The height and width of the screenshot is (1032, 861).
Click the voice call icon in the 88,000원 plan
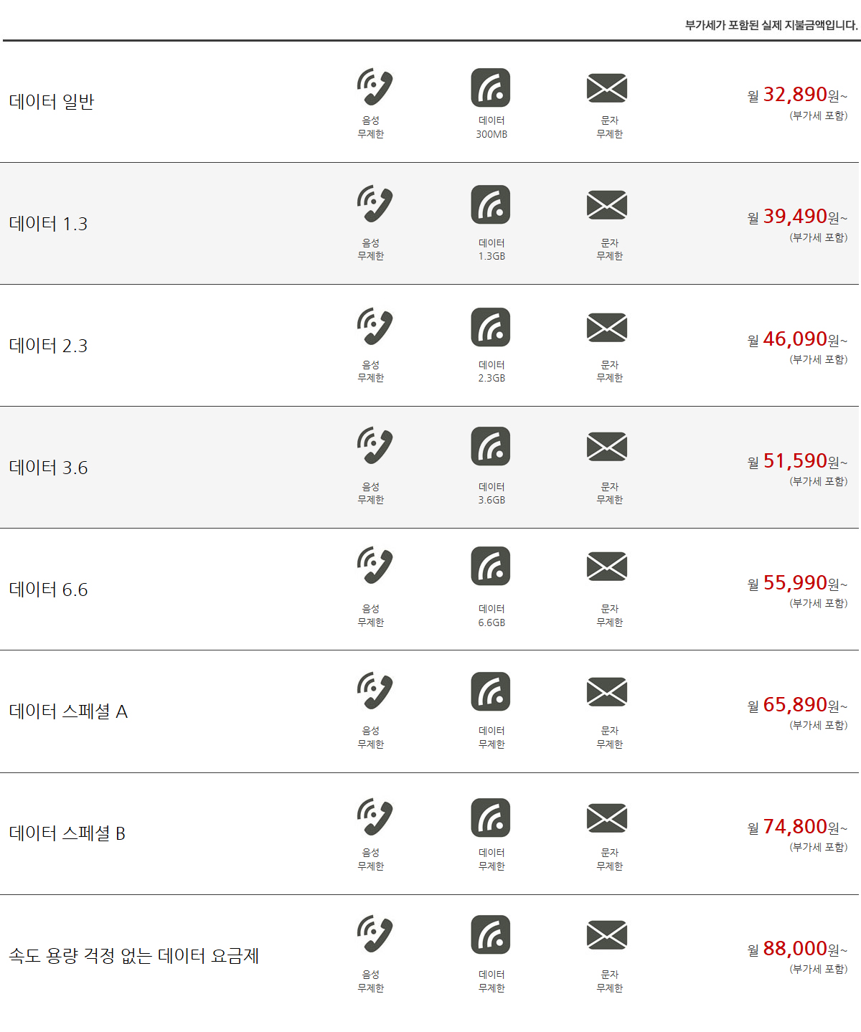(x=375, y=934)
